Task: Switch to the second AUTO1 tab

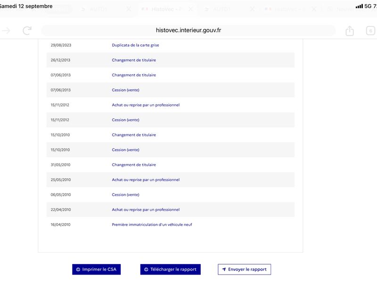Action: pos(221,9)
